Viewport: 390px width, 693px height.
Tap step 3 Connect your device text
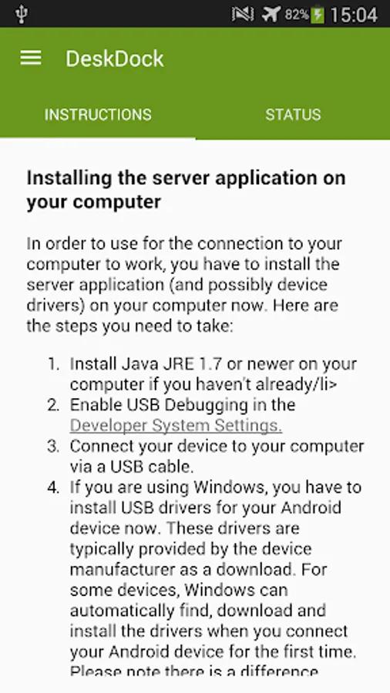217,456
